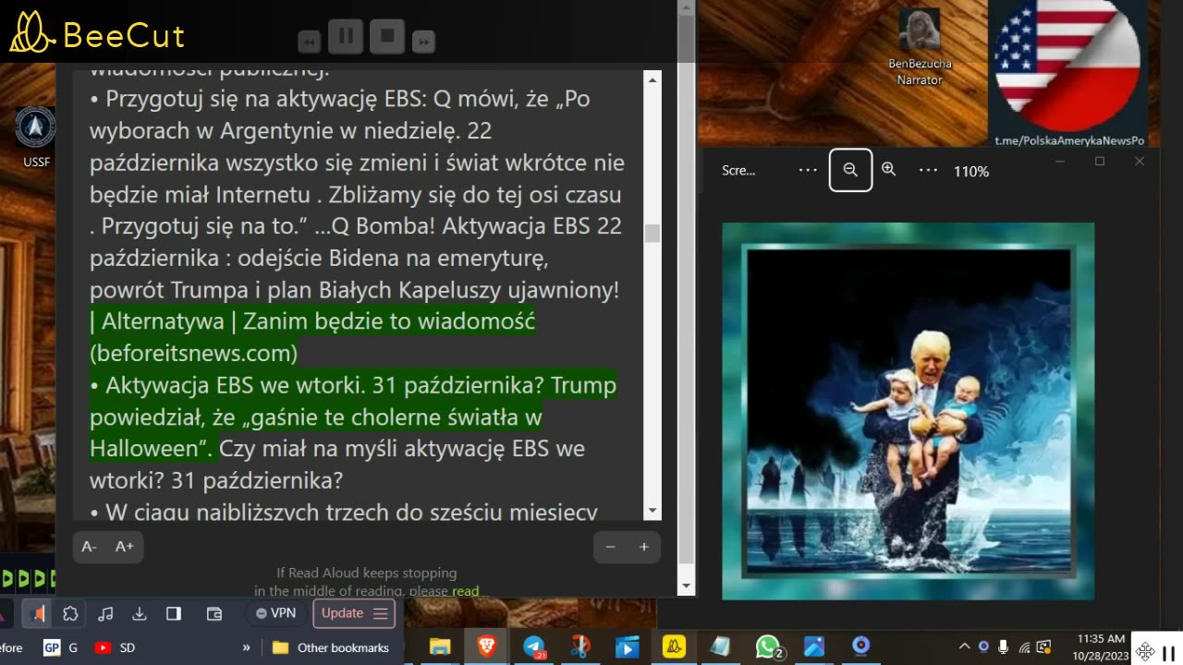
Task: Expand the system tray hidden icons chevron
Action: 964,647
